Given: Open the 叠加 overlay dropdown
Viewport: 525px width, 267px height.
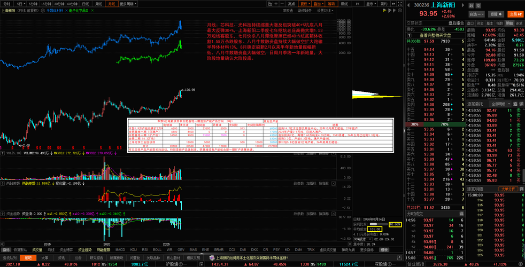Looking at the screenshot, I should coord(318,4).
